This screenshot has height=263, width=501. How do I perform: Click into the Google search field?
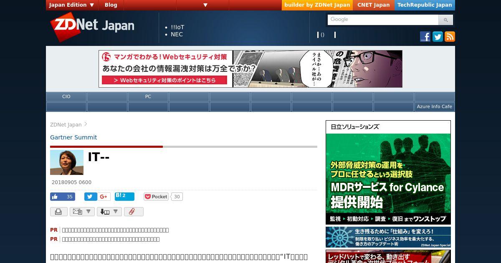click(x=383, y=20)
